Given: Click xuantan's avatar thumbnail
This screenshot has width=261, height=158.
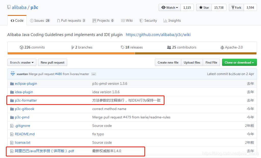Looking at the screenshot, I should pyautogui.click(x=13, y=74).
